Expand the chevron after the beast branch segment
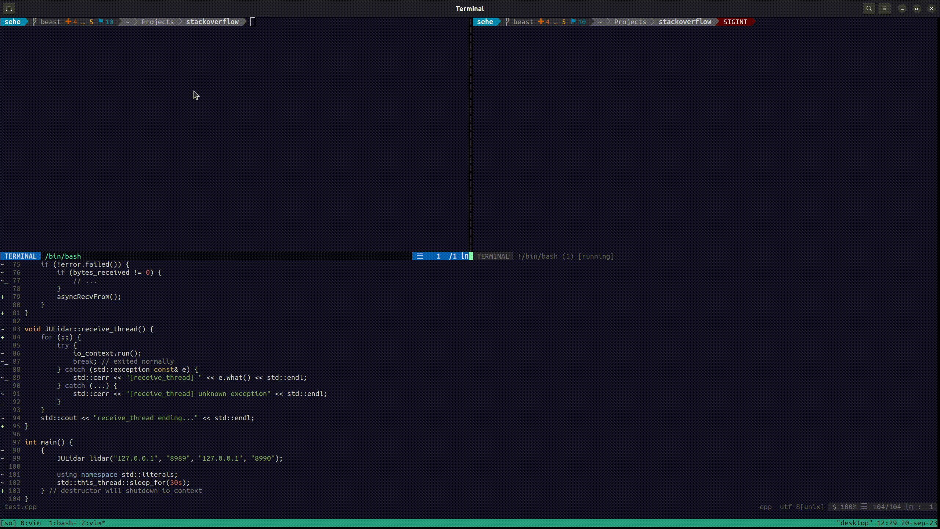Viewport: 940px width, 529px height. (x=120, y=22)
